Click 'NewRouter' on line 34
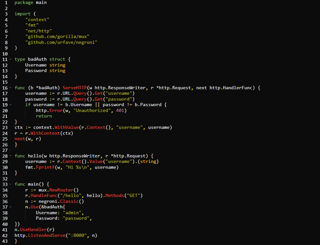This screenshot has width=320, height=245. tap(61, 190)
